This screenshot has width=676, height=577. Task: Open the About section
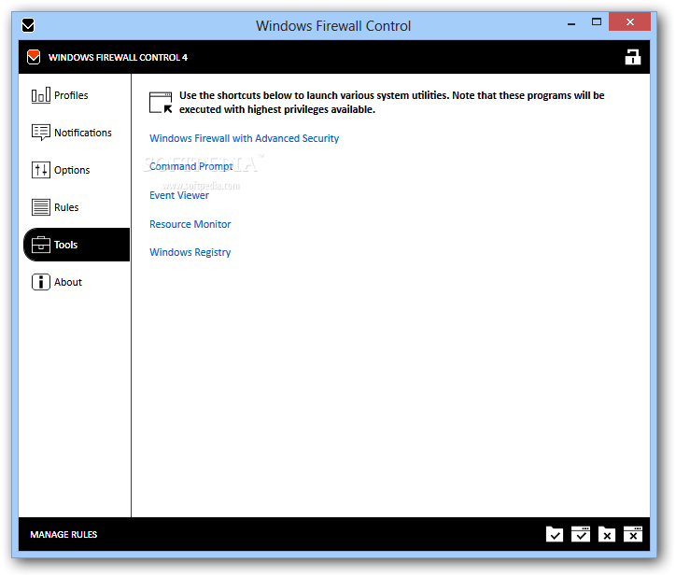point(77,282)
